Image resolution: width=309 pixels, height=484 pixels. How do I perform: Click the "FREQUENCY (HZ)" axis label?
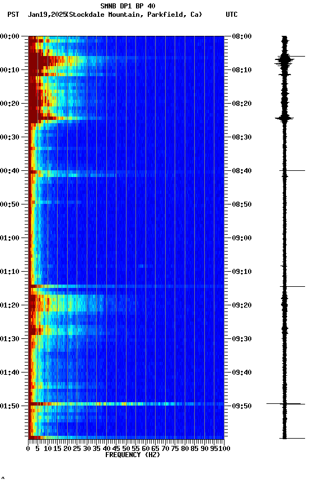tap(133, 455)
